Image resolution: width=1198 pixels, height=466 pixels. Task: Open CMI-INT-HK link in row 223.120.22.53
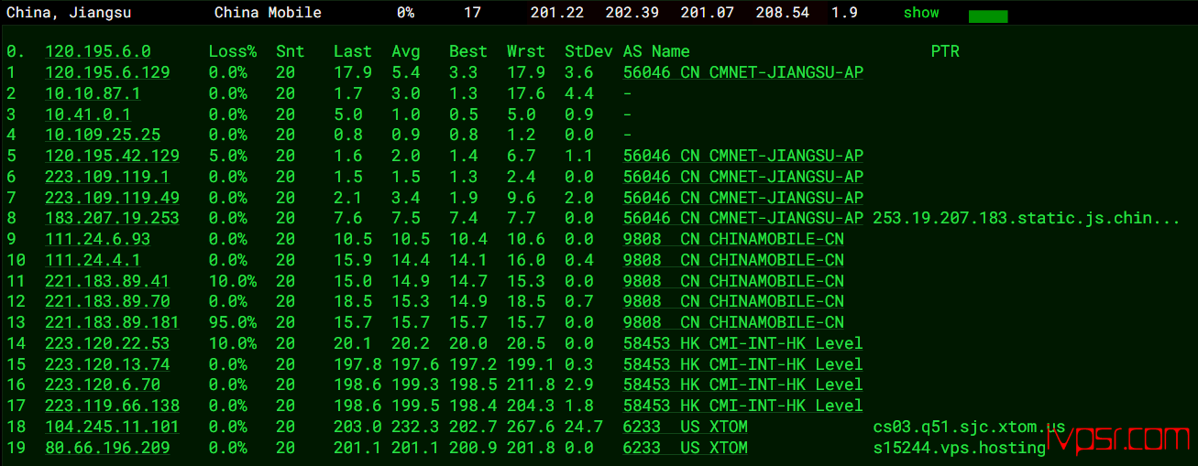coord(742,343)
